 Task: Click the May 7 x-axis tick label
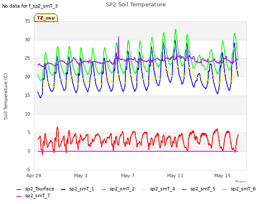click(128, 176)
